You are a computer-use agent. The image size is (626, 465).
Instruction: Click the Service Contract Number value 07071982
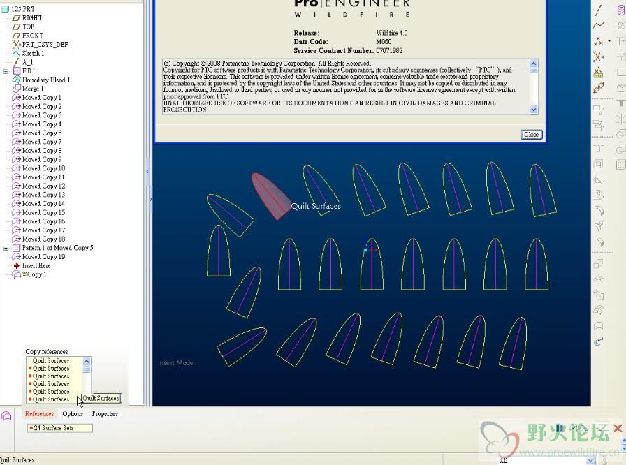[389, 51]
